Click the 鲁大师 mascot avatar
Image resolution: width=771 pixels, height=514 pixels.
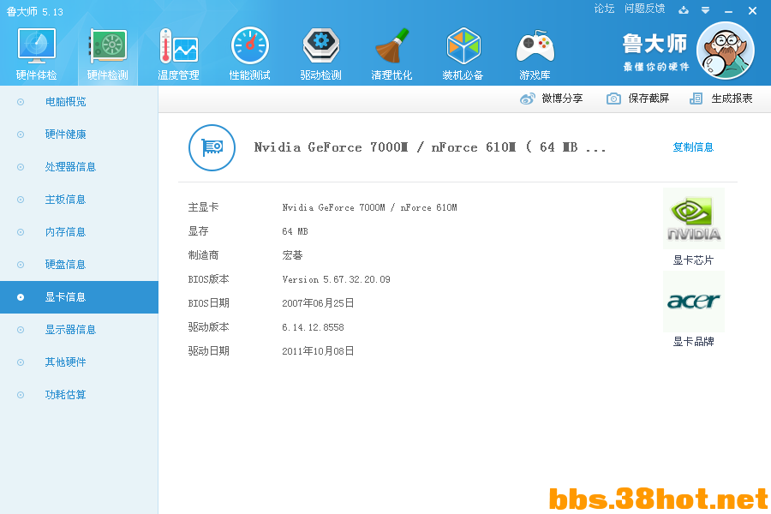(726, 51)
